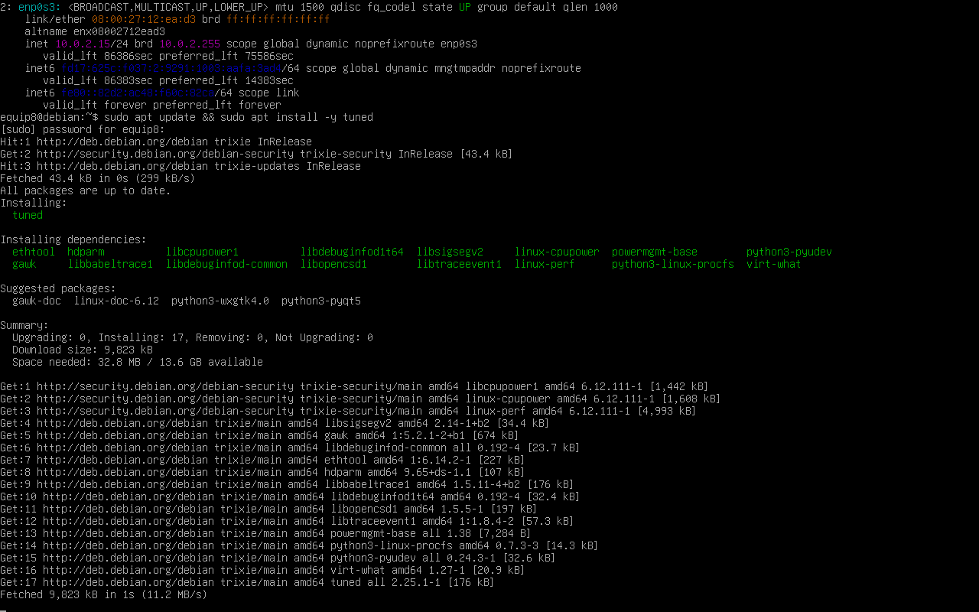Click green "libcpupower1" in the dependencies list
Screen dimensions: 979x612
tap(202, 252)
